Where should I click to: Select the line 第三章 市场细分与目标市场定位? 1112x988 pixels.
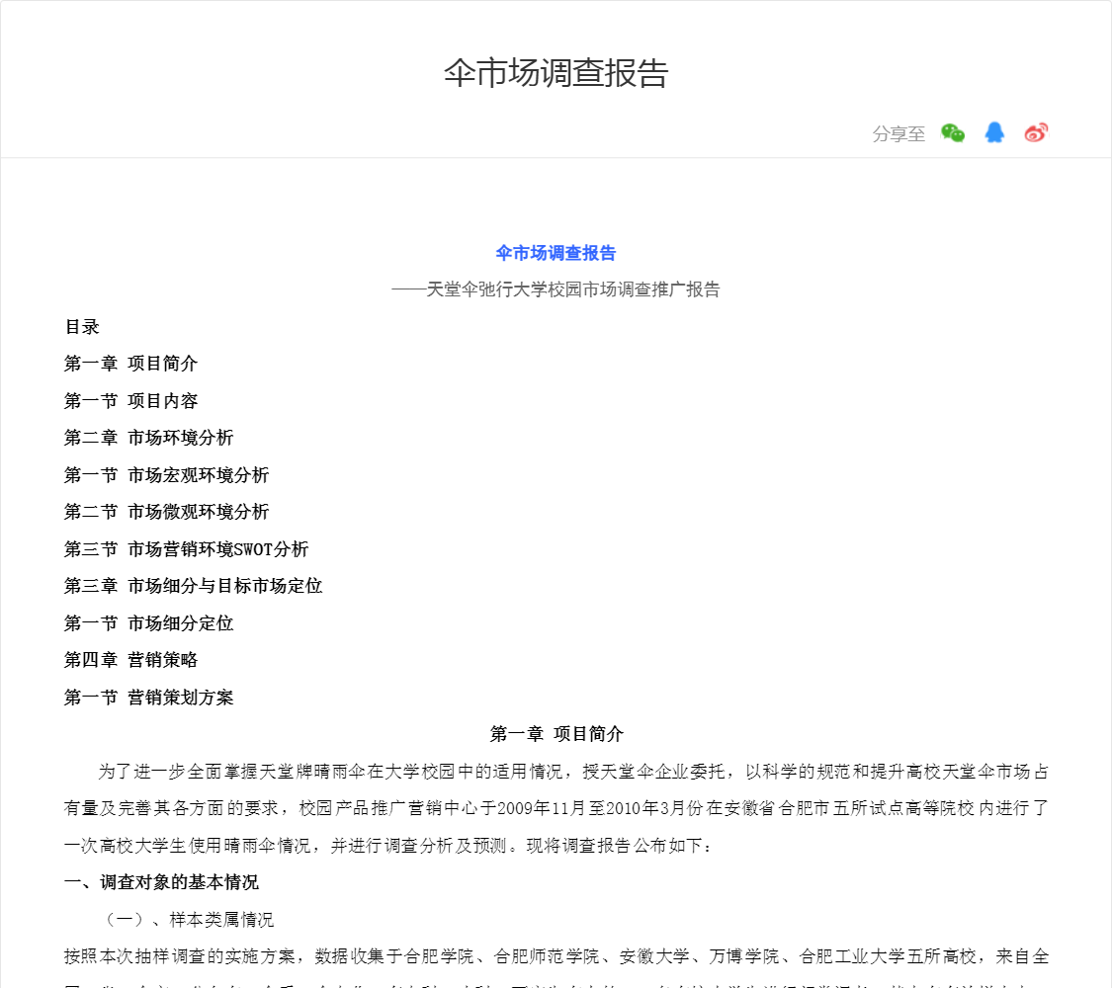[x=194, y=586]
